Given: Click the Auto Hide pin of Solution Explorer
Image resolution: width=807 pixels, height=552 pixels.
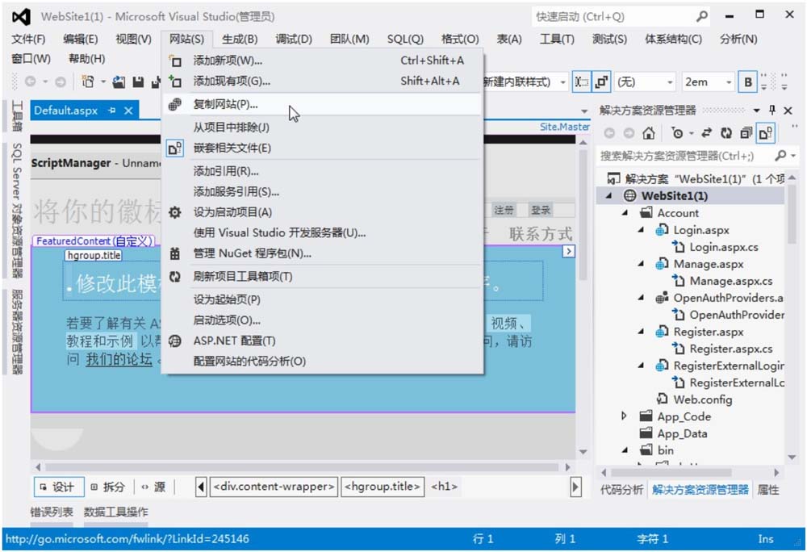Looking at the screenshot, I should coord(772,110).
